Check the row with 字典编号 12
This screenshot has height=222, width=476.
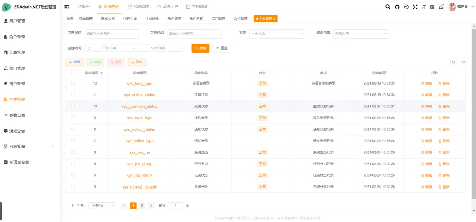[73, 83]
